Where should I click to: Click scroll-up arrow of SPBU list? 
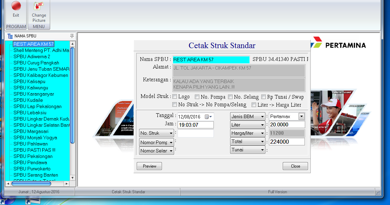(x=72, y=44)
